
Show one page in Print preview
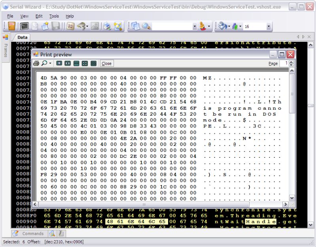point(59,64)
